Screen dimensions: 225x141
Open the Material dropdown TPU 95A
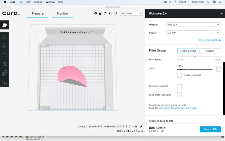pyautogui.click(x=194, y=25)
